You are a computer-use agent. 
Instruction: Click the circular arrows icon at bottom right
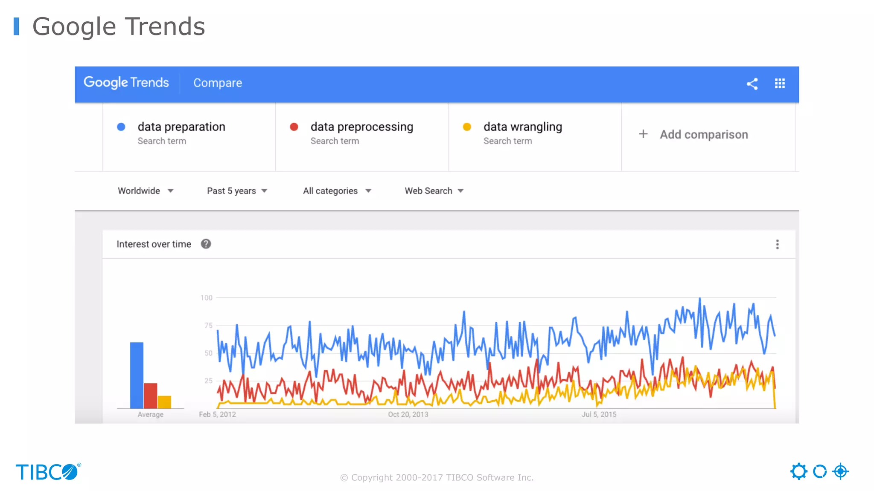point(819,471)
